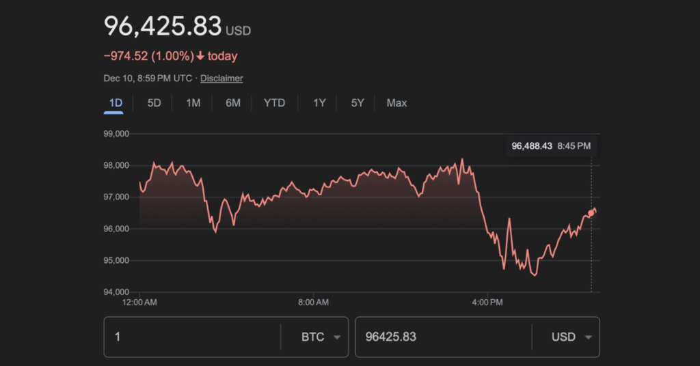
Task: Click the 8:00 AM axis label
Action: [x=314, y=301]
